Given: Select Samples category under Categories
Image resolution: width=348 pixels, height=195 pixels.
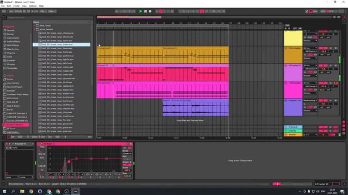Looking at the screenshot, I should [x=11, y=60].
